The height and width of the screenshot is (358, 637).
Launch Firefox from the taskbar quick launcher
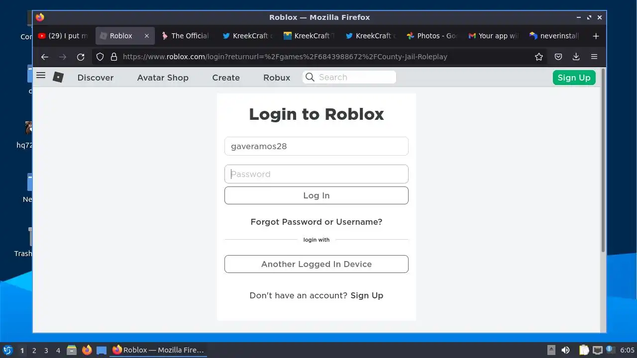[x=87, y=350]
